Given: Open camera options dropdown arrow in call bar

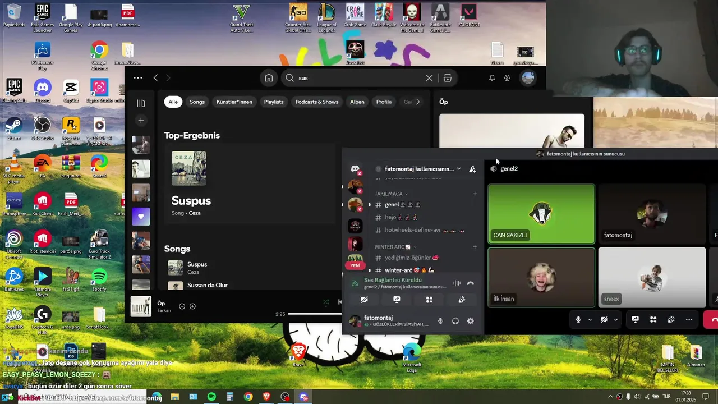Looking at the screenshot, I should coord(615,319).
